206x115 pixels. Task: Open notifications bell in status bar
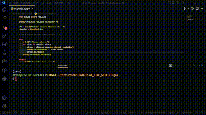coord(202,113)
